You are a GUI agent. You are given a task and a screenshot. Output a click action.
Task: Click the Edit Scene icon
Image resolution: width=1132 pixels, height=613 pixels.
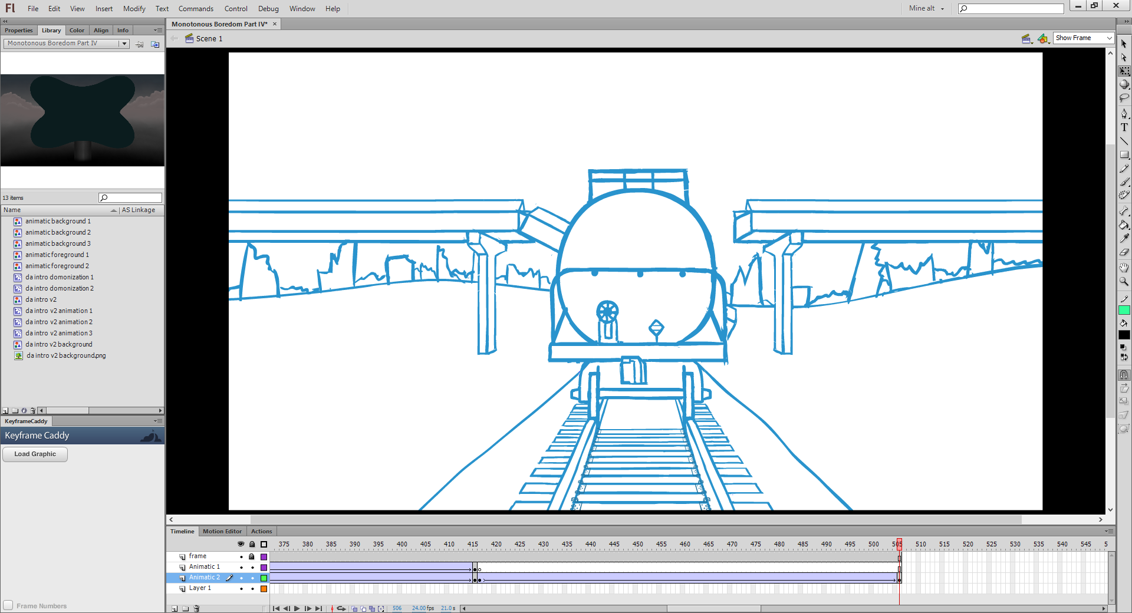[x=1027, y=38]
